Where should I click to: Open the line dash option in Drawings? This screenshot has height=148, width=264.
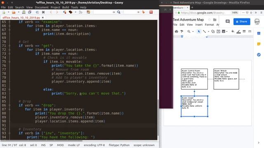tap(250, 32)
